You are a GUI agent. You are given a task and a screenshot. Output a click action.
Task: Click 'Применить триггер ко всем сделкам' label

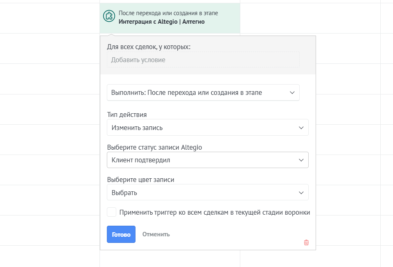tap(215, 212)
